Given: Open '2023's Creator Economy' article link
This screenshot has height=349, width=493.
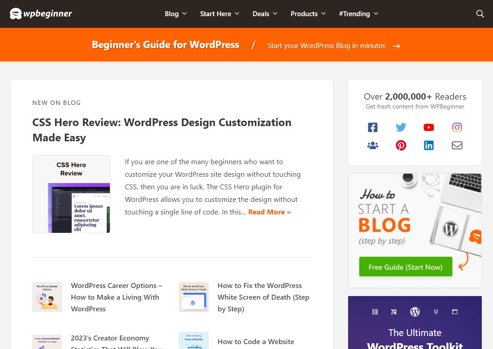Looking at the screenshot, I should point(117,341).
